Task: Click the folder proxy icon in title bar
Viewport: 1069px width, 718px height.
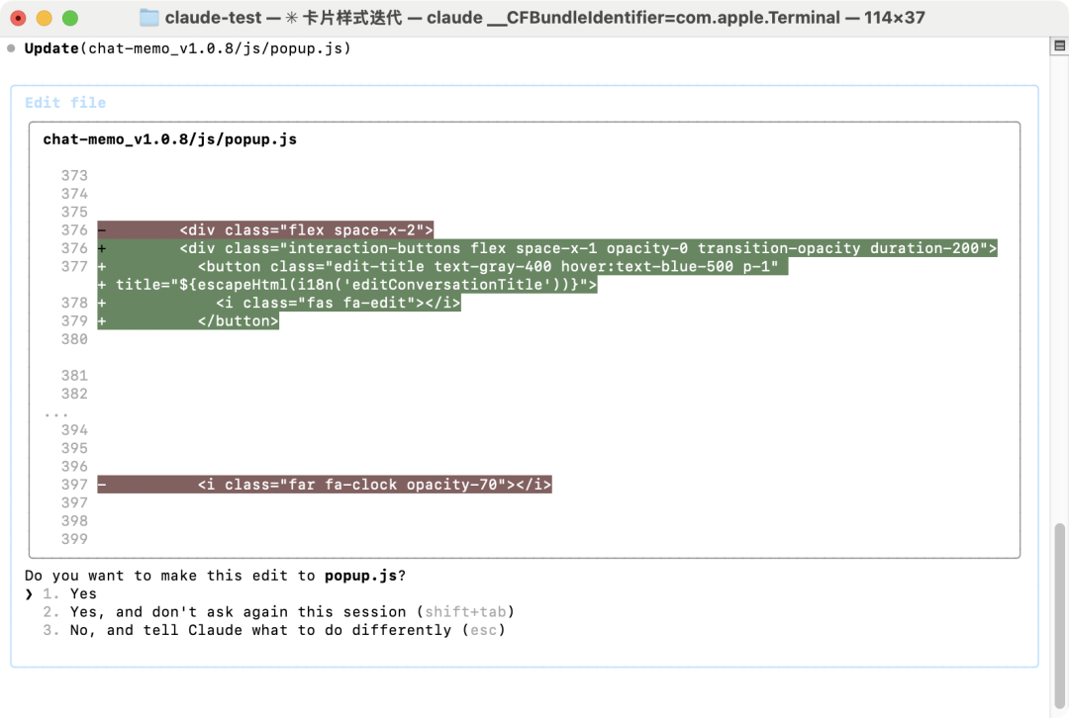Action: 148,18
